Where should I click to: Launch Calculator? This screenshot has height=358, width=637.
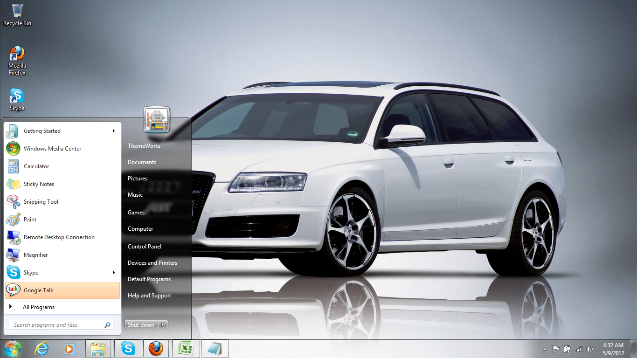(x=36, y=166)
